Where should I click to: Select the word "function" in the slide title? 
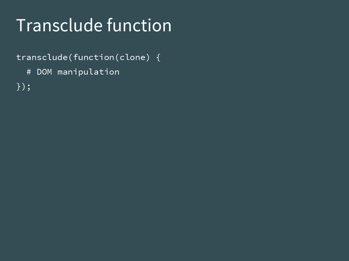(x=139, y=25)
